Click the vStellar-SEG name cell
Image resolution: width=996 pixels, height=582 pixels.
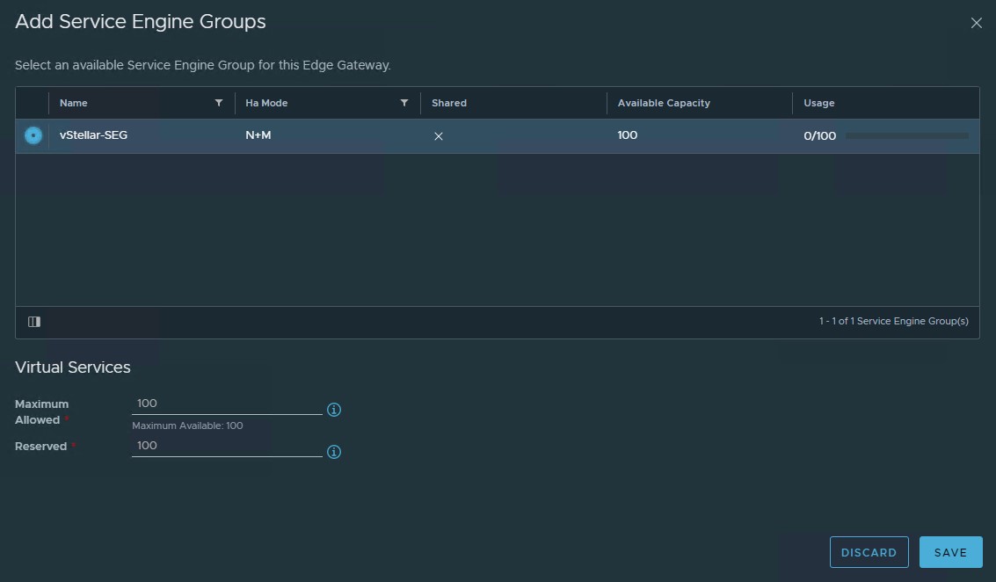pyautogui.click(x=93, y=135)
